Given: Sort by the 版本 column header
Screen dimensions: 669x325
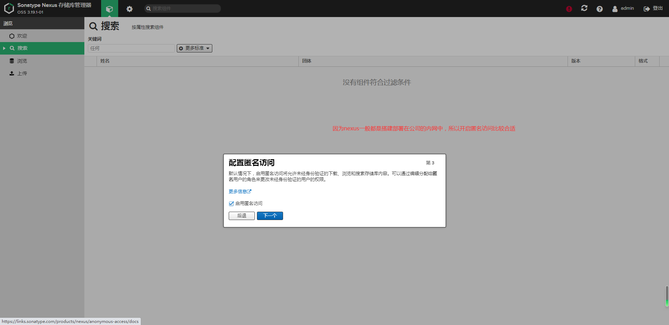Looking at the screenshot, I should click(x=601, y=61).
